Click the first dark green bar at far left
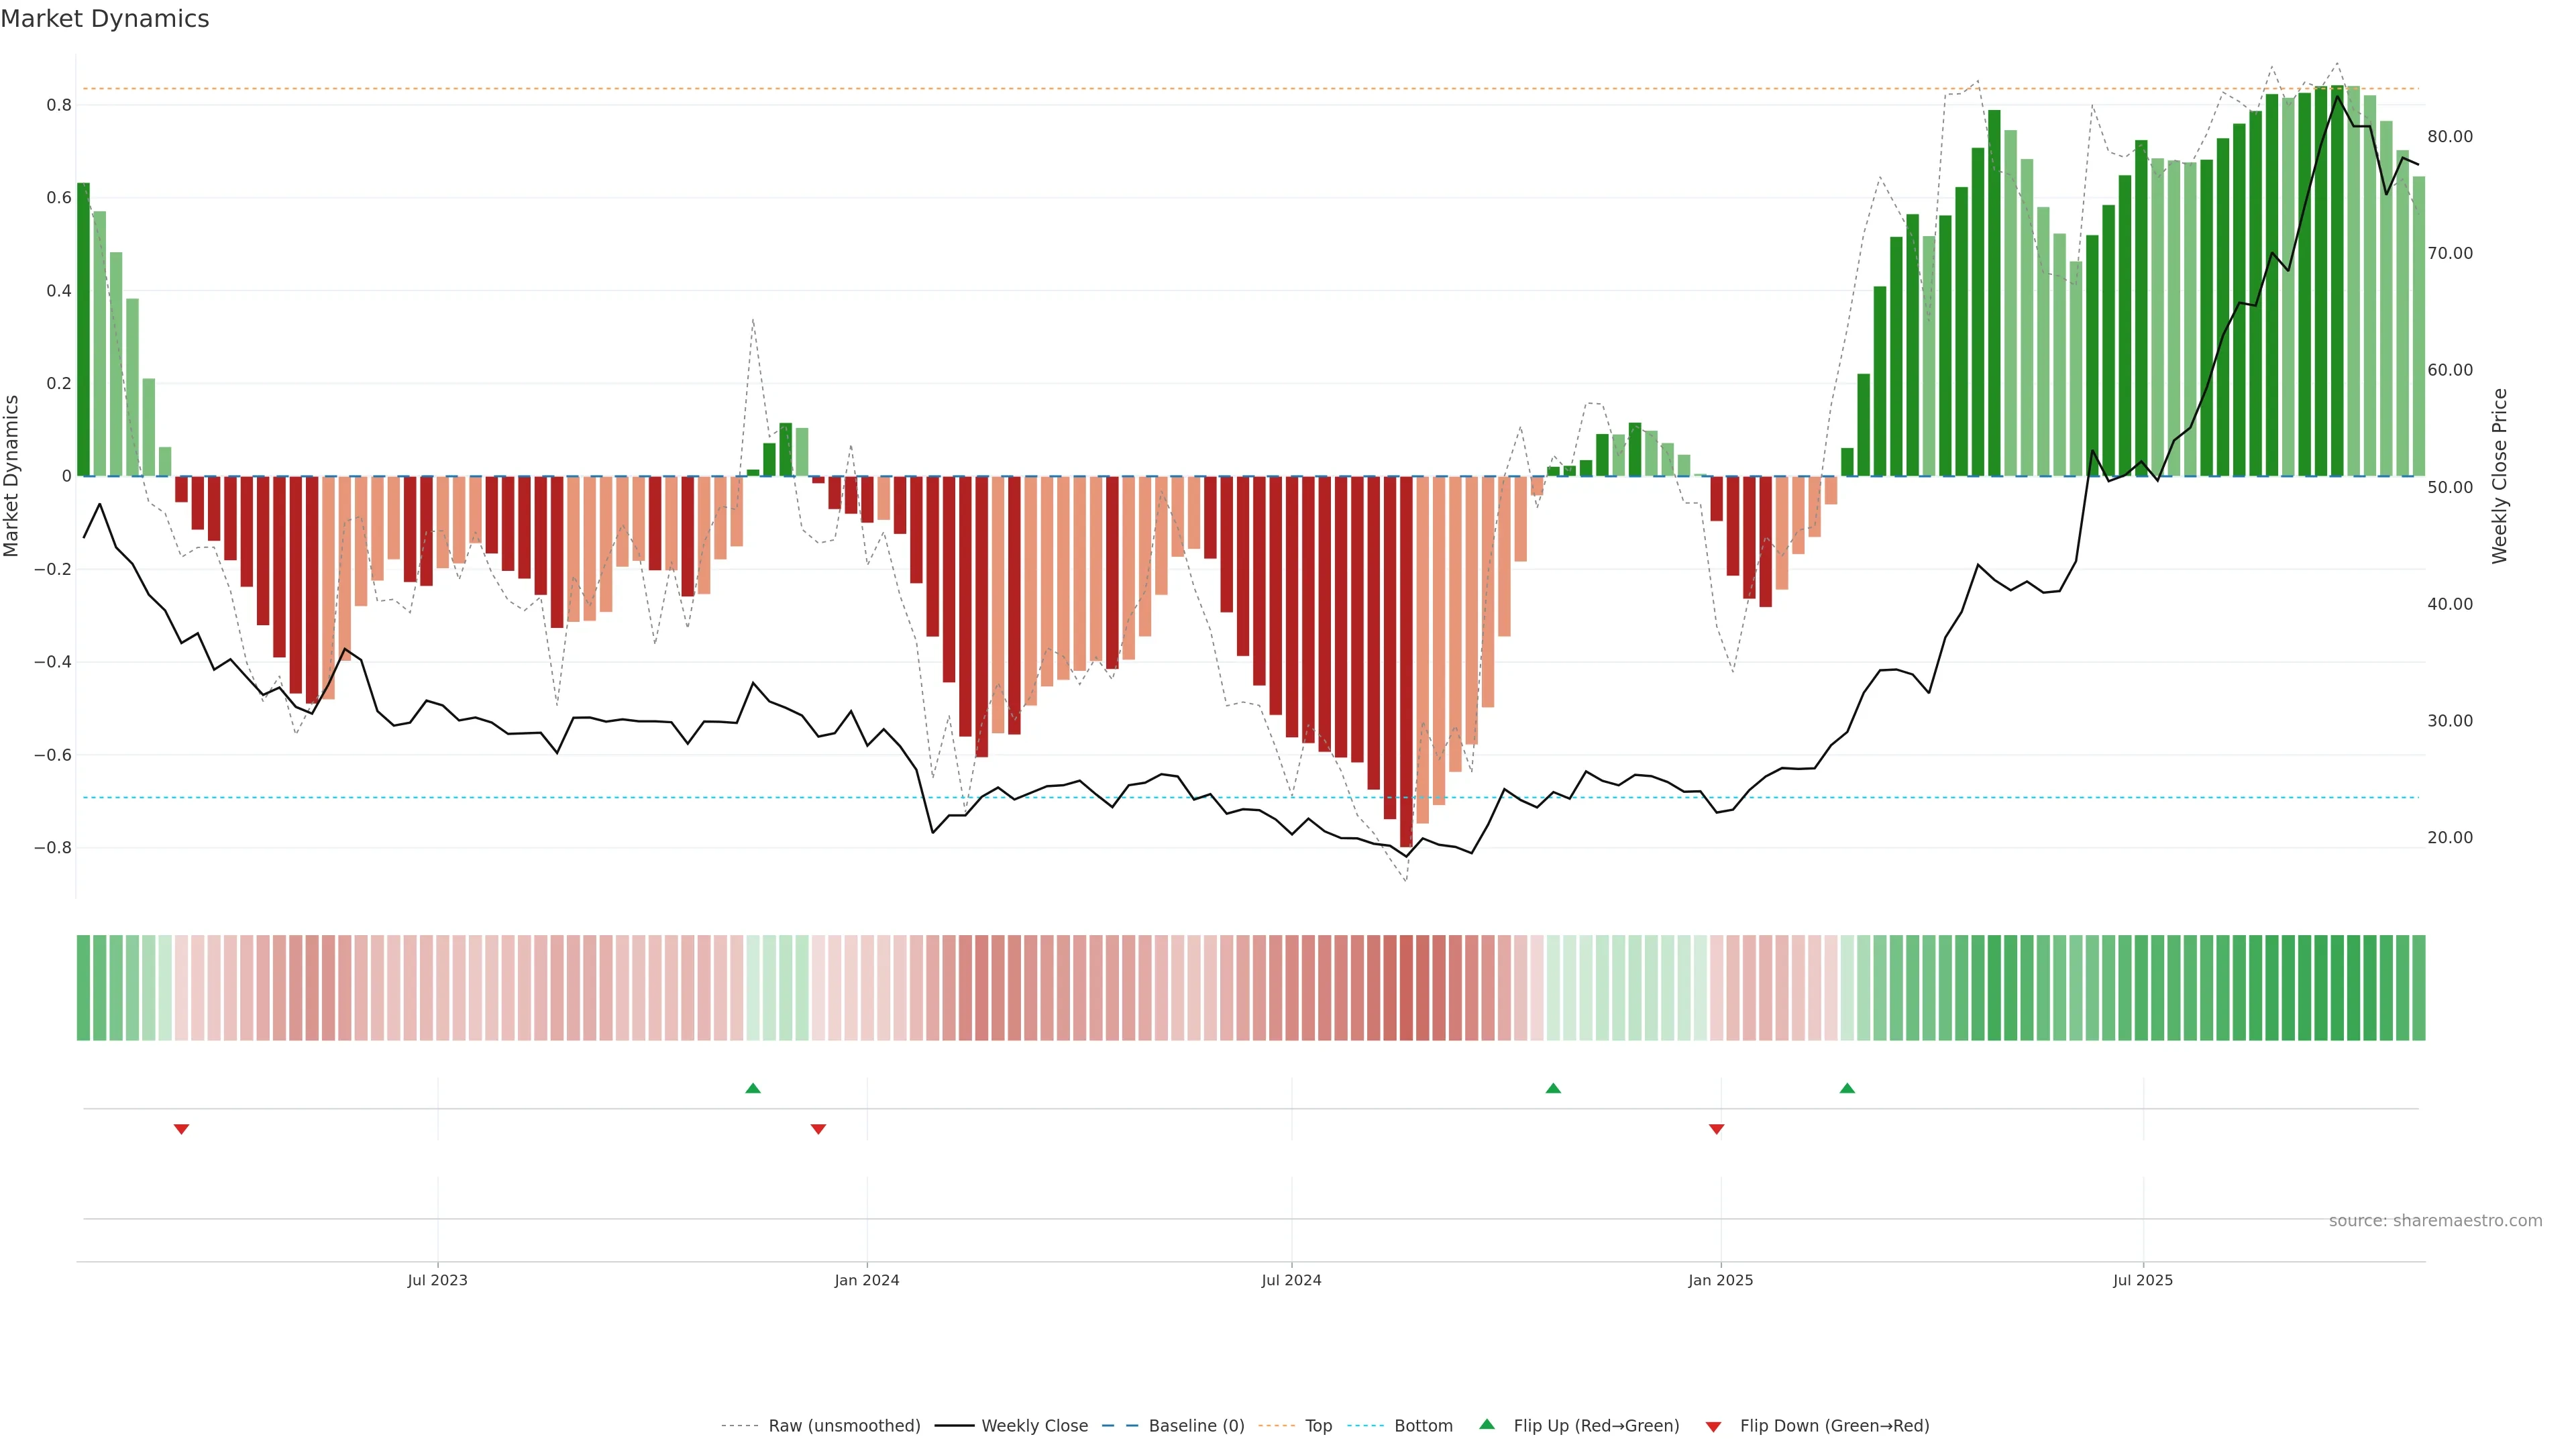The height and width of the screenshot is (1449, 2576). [x=83, y=330]
